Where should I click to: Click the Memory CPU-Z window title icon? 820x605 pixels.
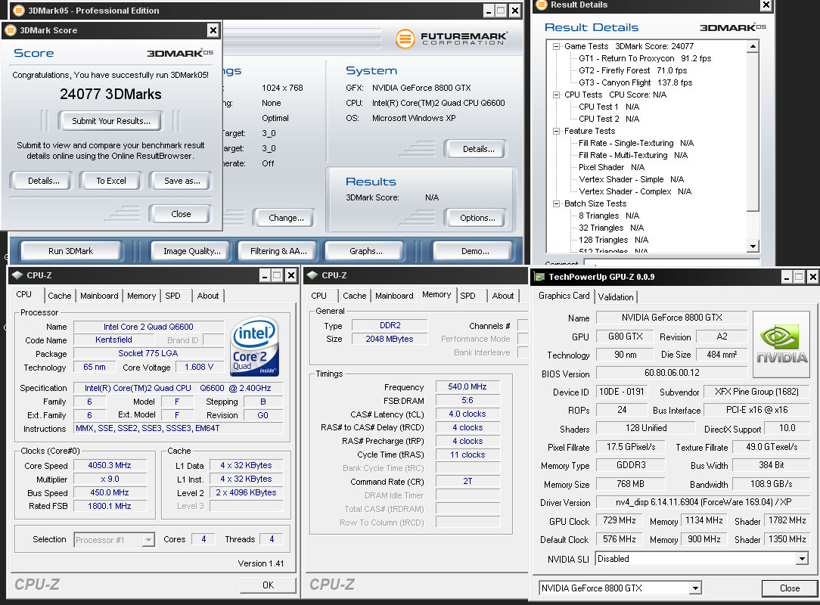(x=312, y=275)
